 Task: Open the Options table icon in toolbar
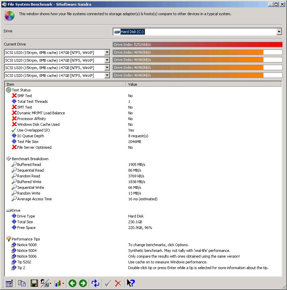pyautogui.click(x=9, y=283)
